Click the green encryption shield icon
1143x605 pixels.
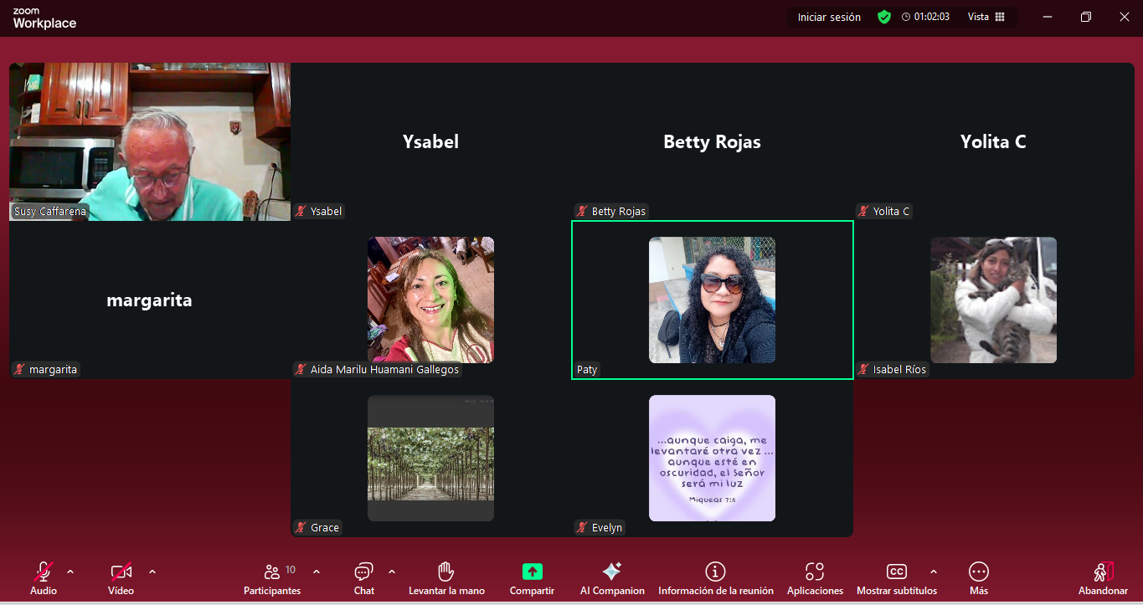click(884, 17)
